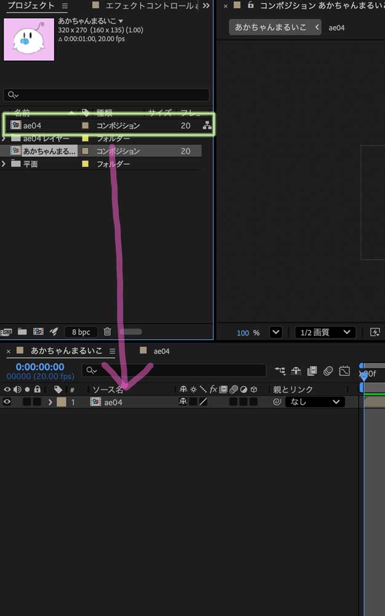This screenshot has height=616, width=385.
Task: Click the Fast Previews icon in viewer
Action: [x=375, y=333]
